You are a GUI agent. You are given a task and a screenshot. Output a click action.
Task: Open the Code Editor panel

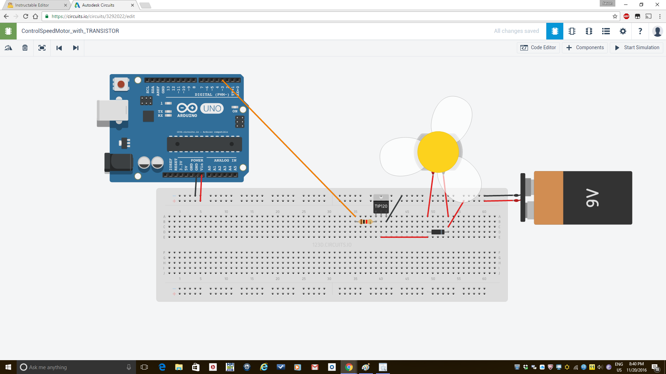click(538, 47)
